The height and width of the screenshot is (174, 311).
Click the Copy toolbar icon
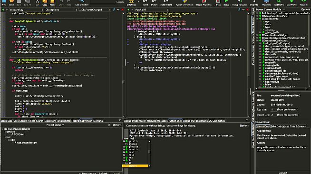click(45, 2)
